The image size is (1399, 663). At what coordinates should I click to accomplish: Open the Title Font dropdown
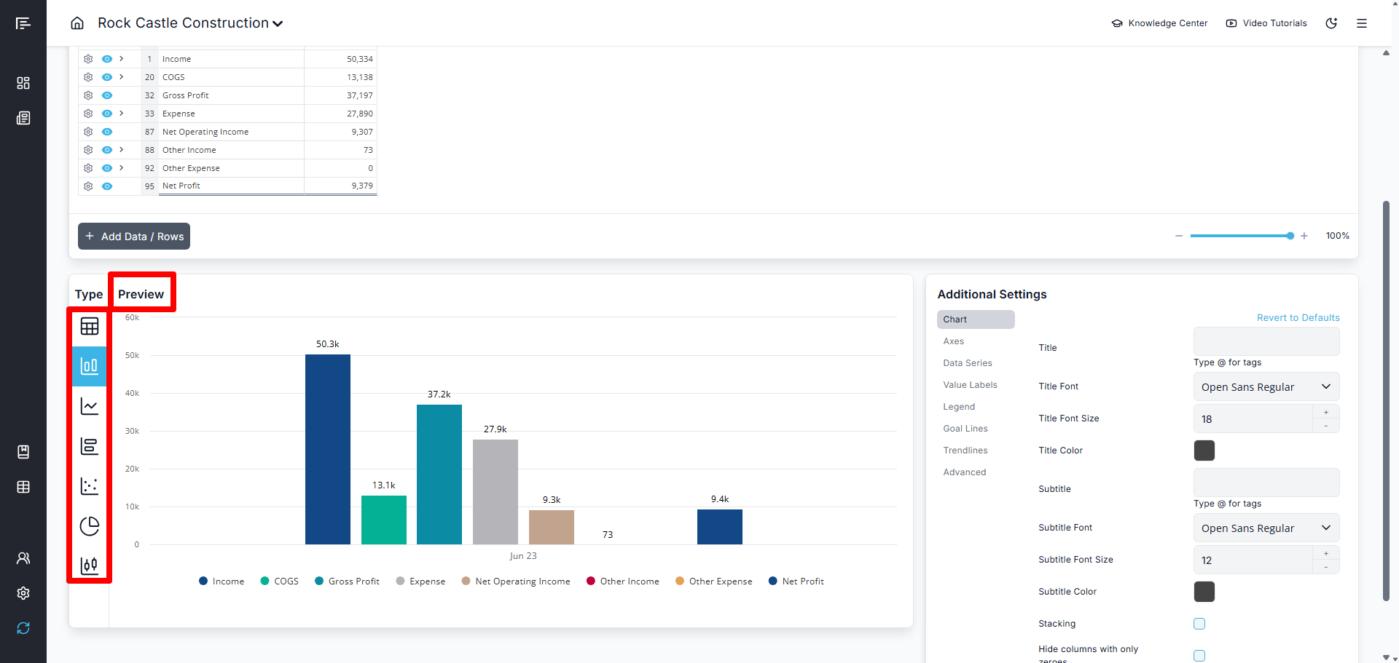point(1266,387)
